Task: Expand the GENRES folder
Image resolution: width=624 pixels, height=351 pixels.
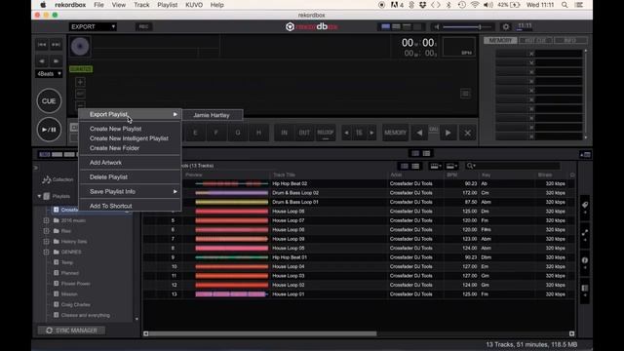Action: click(x=46, y=252)
